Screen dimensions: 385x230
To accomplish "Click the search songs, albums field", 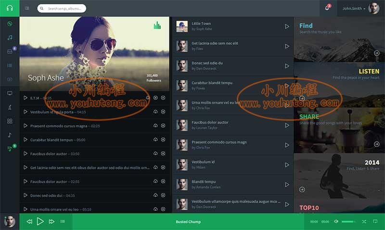I will coord(62,8).
